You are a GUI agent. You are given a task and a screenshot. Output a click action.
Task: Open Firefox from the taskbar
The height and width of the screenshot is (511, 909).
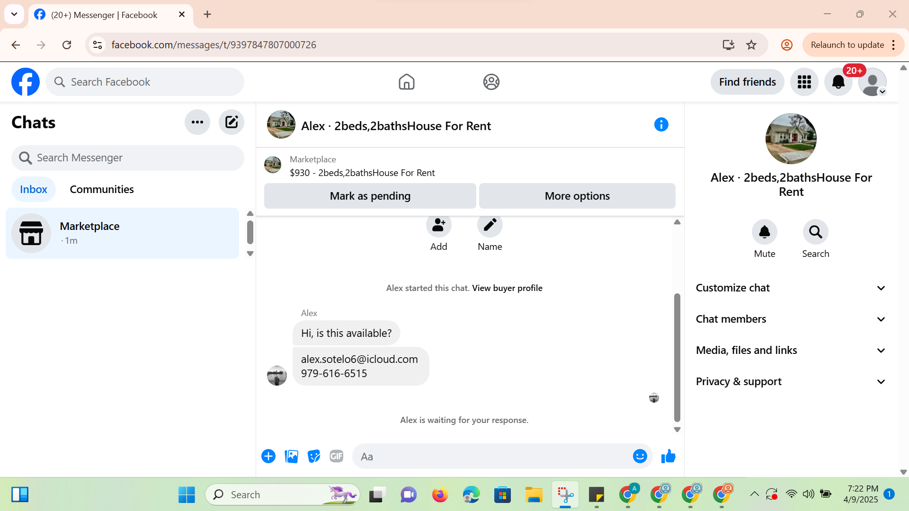[x=440, y=495]
